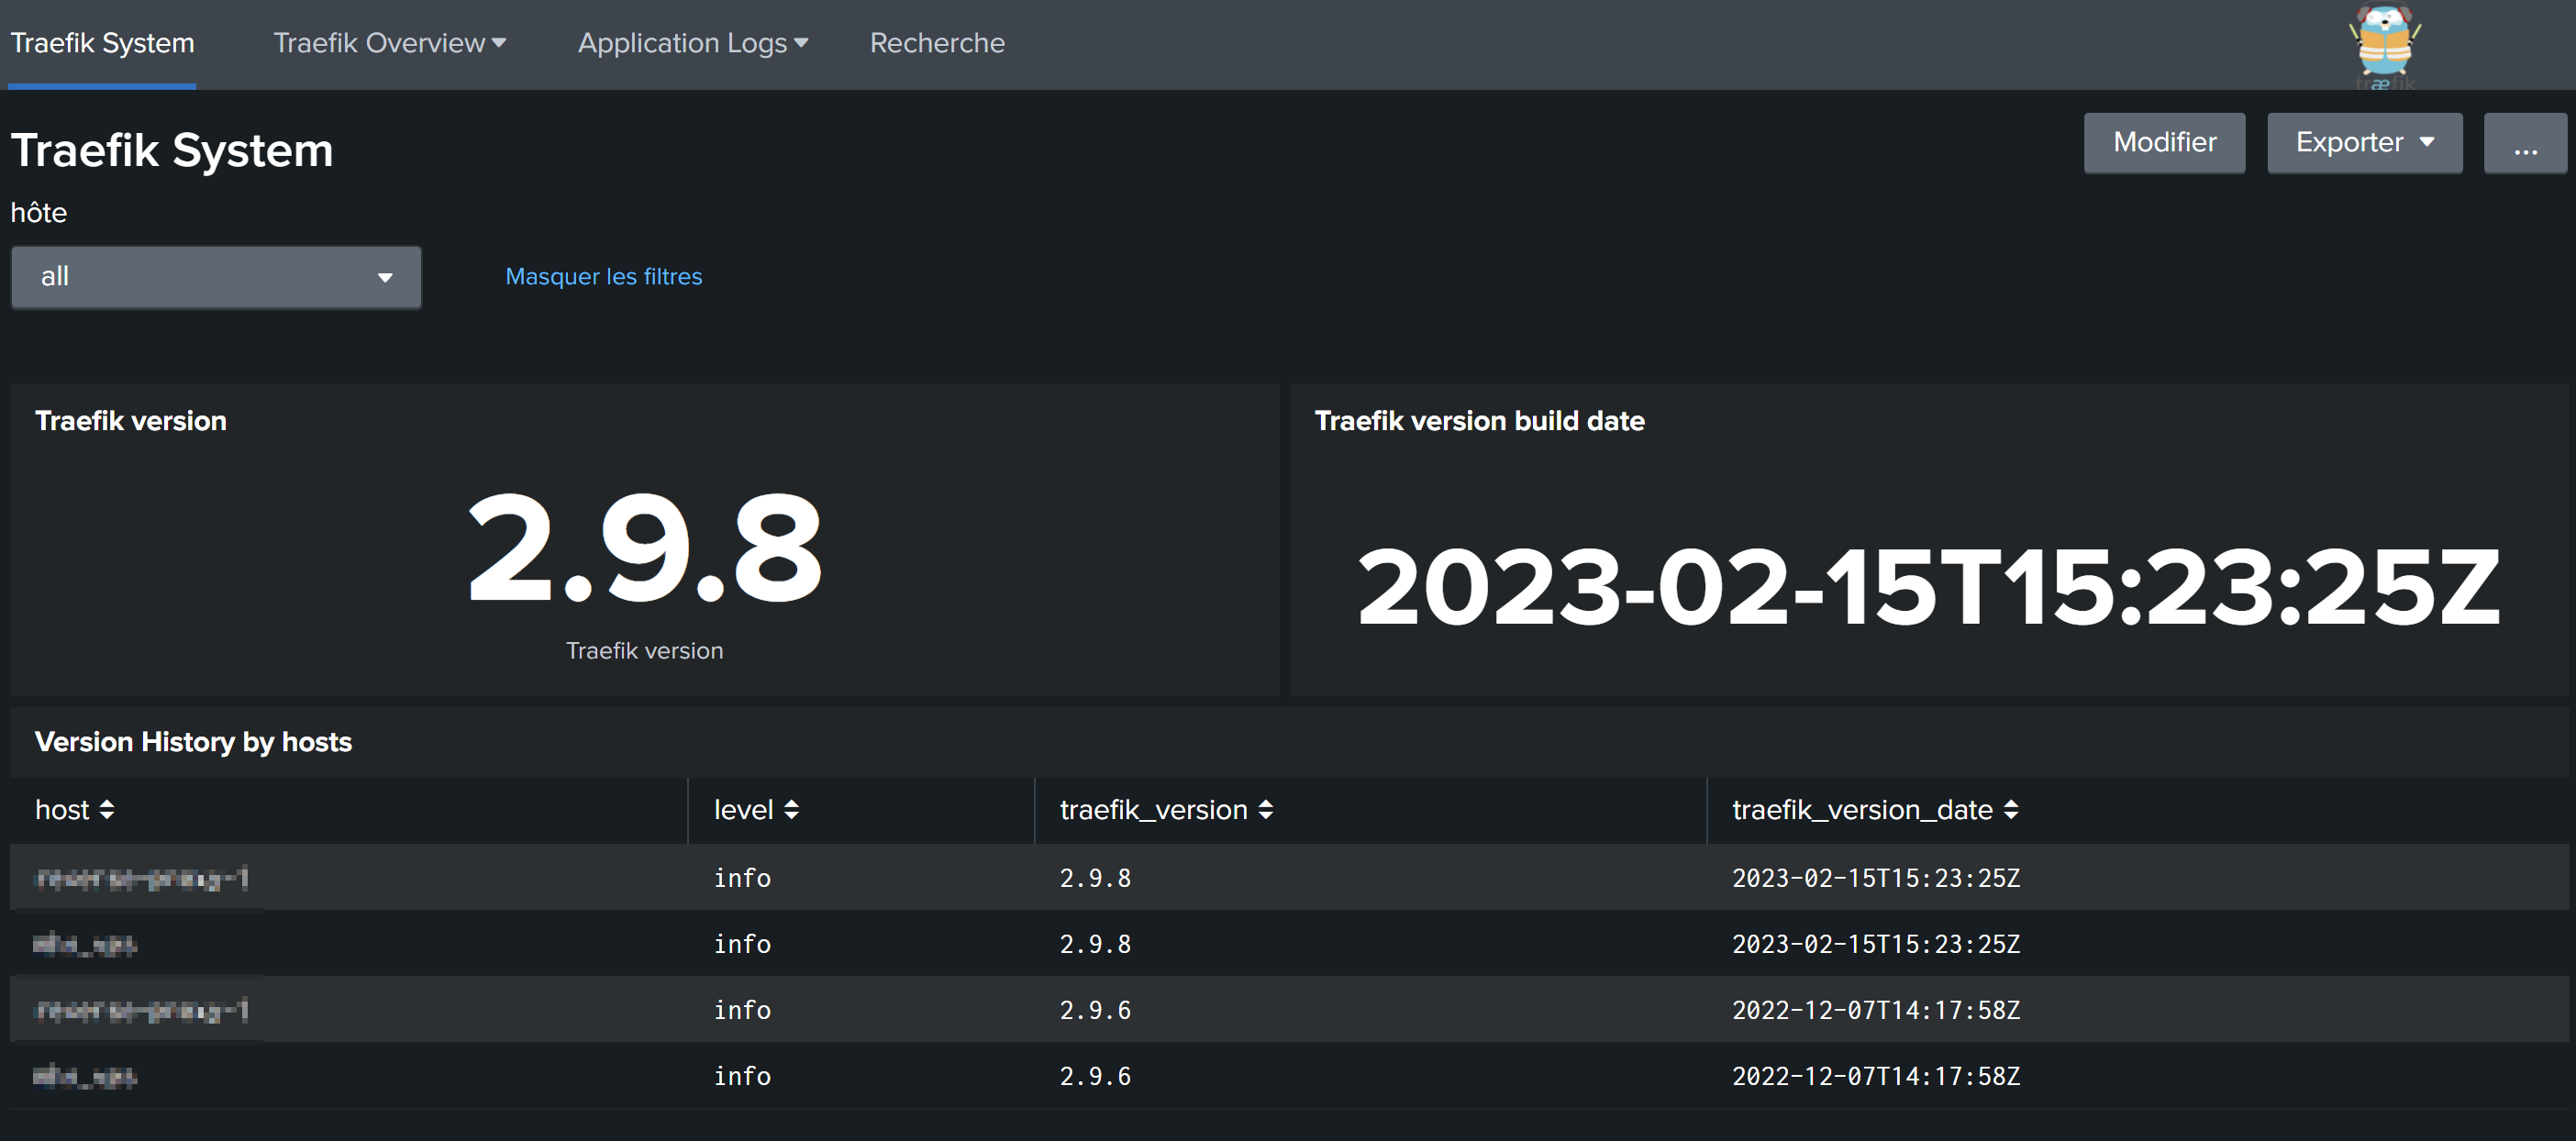Click the Traefik gopher logo
This screenshot has height=1141, width=2576.
point(2385,45)
